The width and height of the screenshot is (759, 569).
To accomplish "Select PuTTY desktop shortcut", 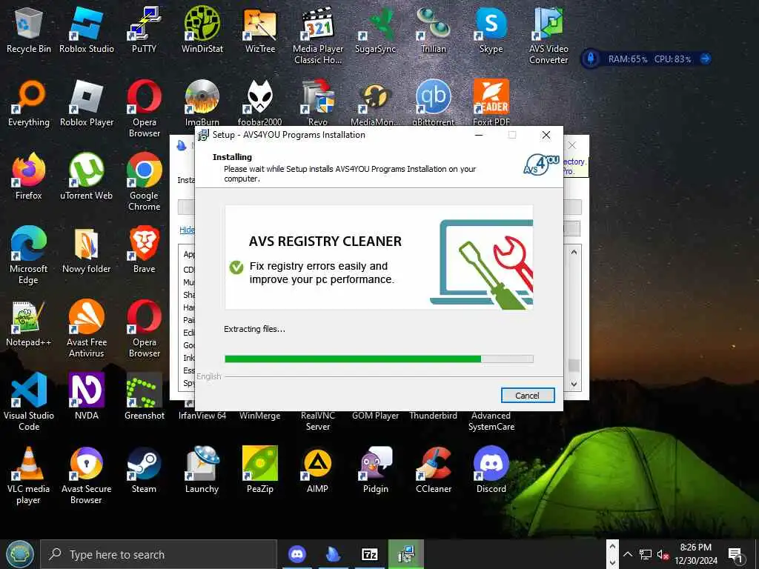I will point(145,30).
